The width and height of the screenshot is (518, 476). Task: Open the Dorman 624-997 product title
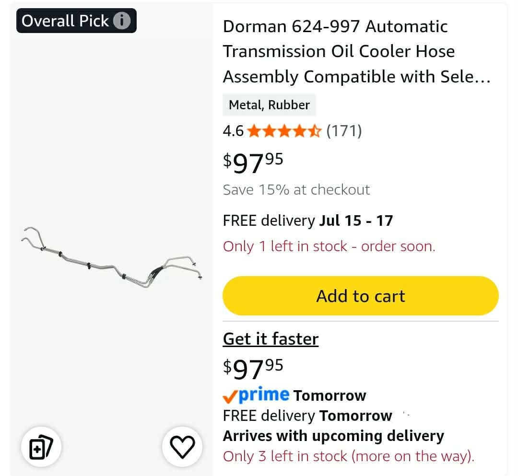tap(357, 51)
